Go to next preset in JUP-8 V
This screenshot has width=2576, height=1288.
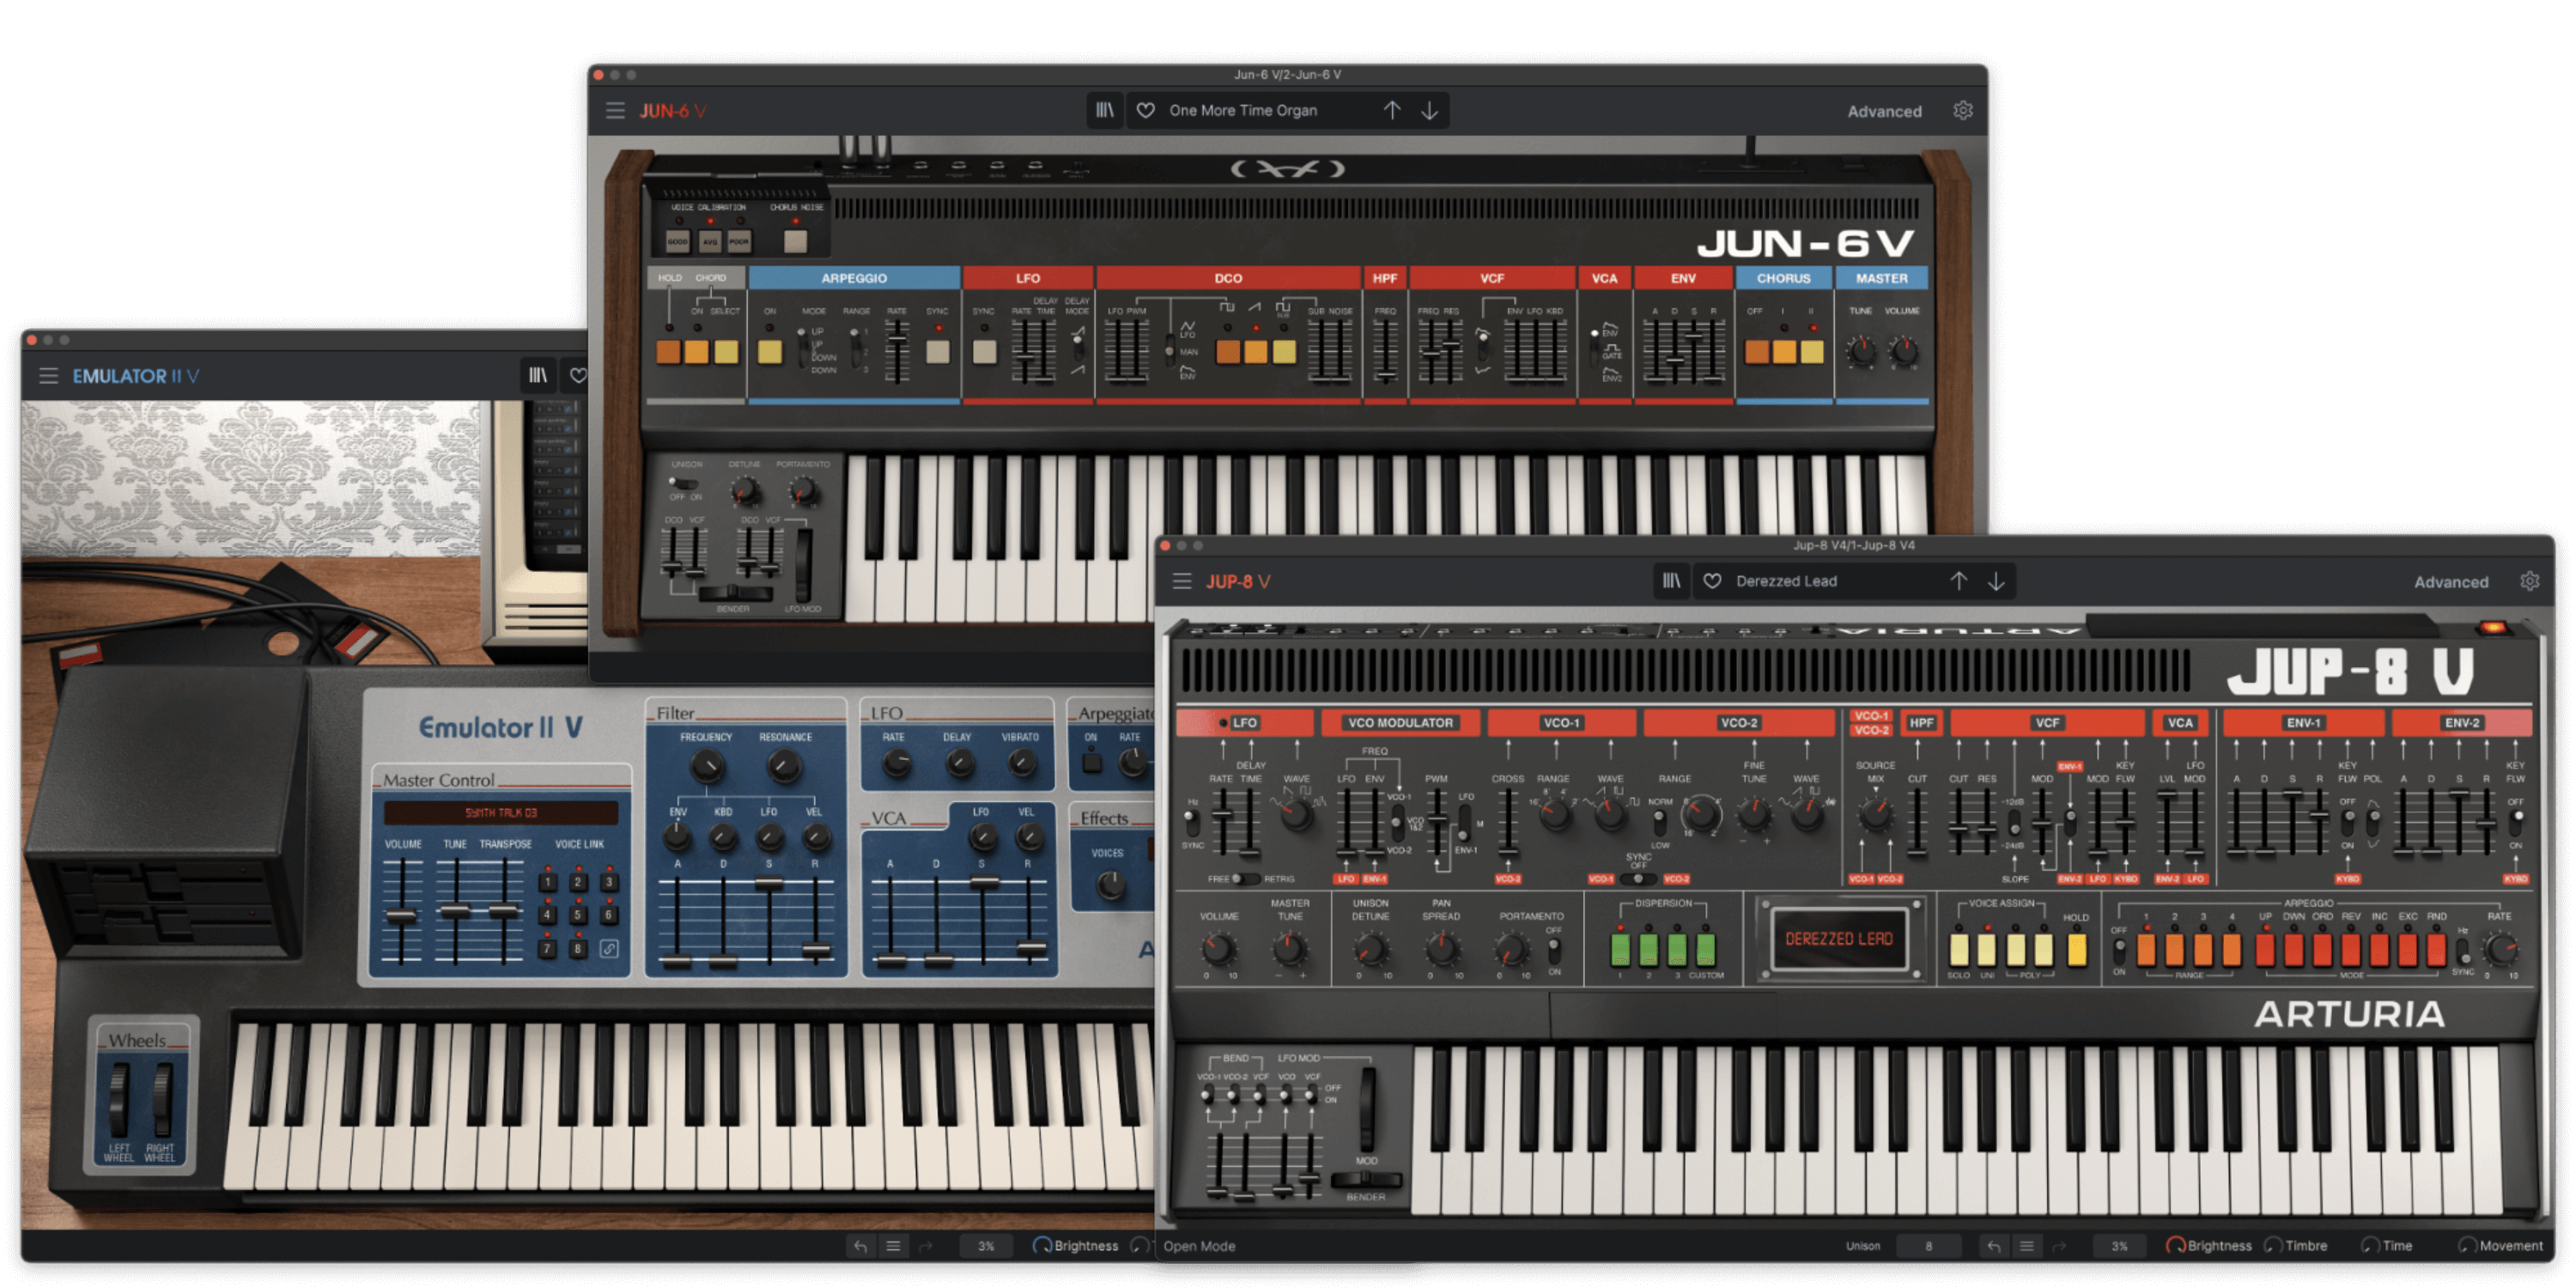pos(1996,581)
